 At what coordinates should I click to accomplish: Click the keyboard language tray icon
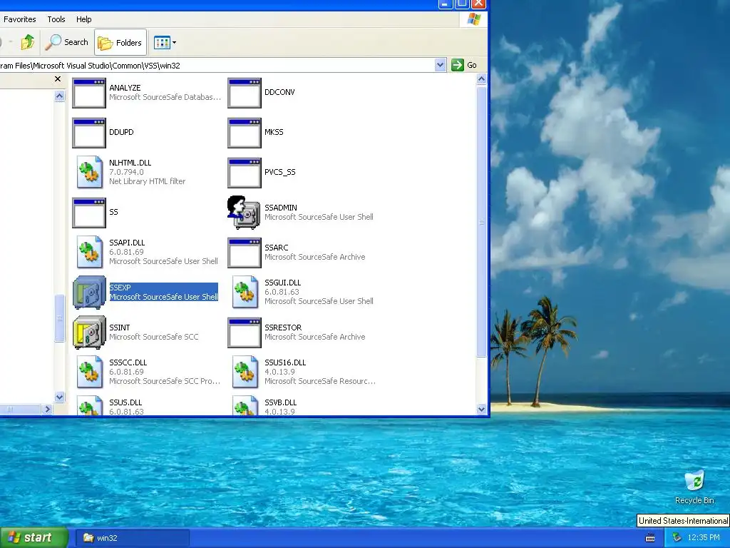[x=650, y=538]
